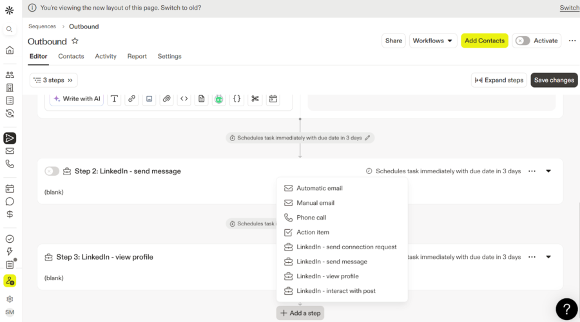Screen dimensions: 580x322
Task: Click the Add Contacts button
Action: (x=485, y=41)
